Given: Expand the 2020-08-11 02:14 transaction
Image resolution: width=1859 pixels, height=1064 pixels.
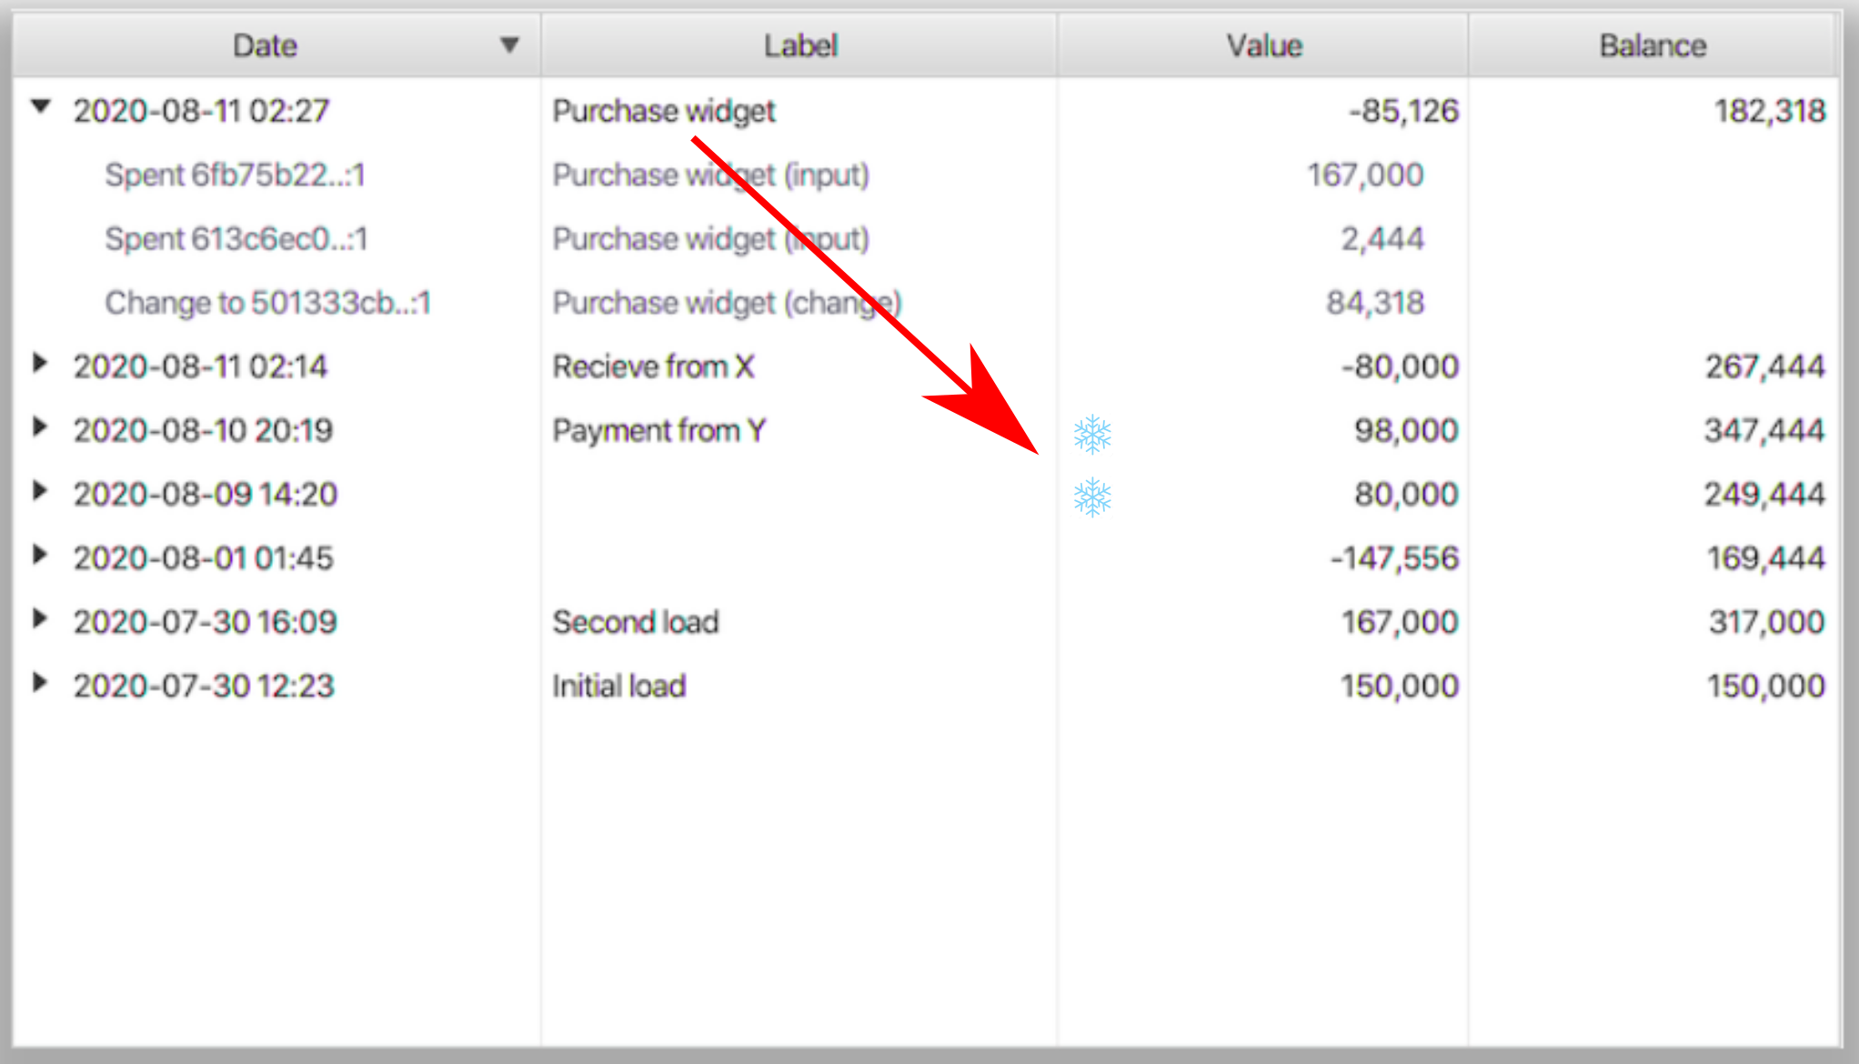Looking at the screenshot, I should pos(39,364).
